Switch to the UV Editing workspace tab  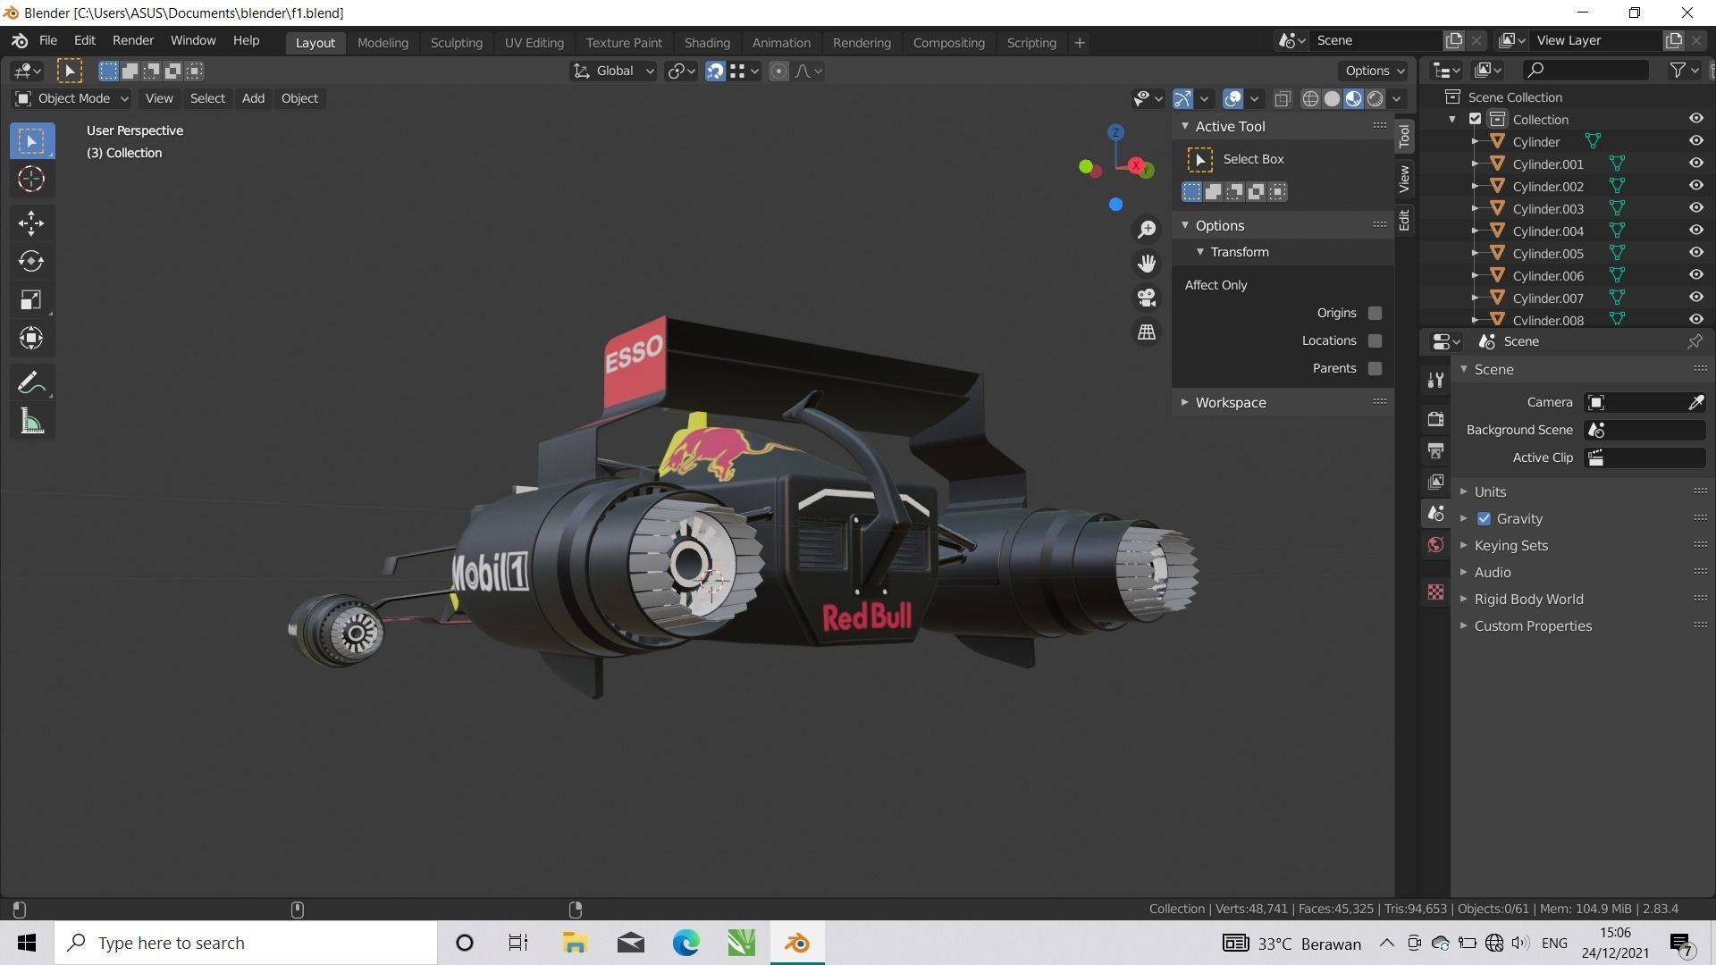click(x=534, y=43)
